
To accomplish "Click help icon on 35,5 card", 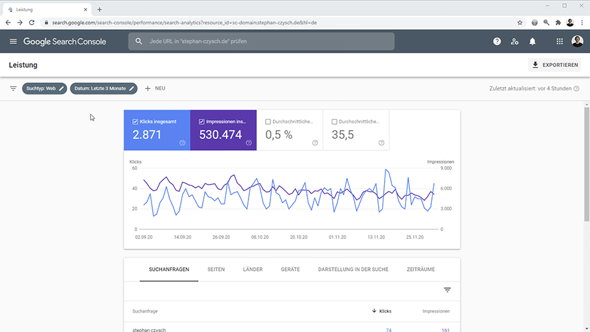I will (381, 143).
